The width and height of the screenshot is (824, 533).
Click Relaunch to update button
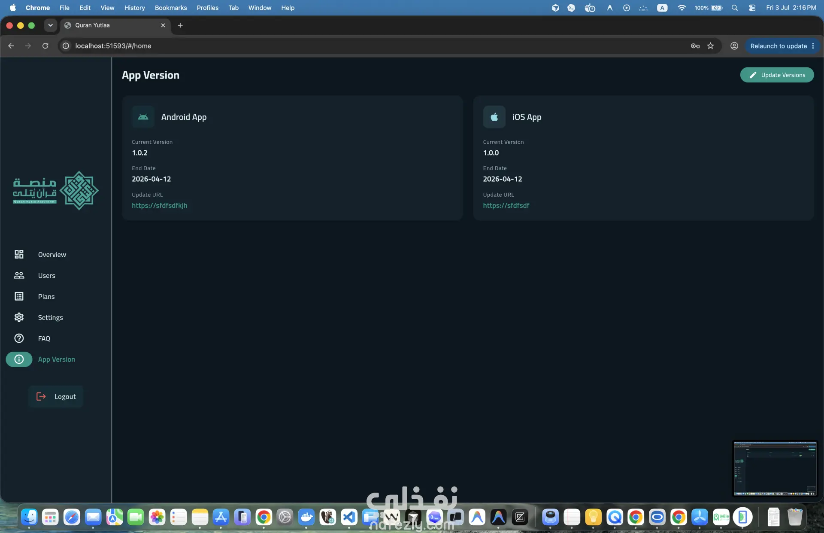click(778, 46)
